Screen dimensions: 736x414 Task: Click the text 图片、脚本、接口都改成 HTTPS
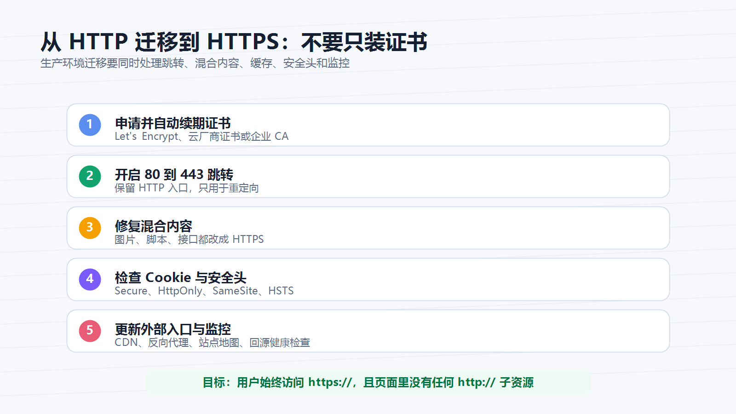point(189,240)
